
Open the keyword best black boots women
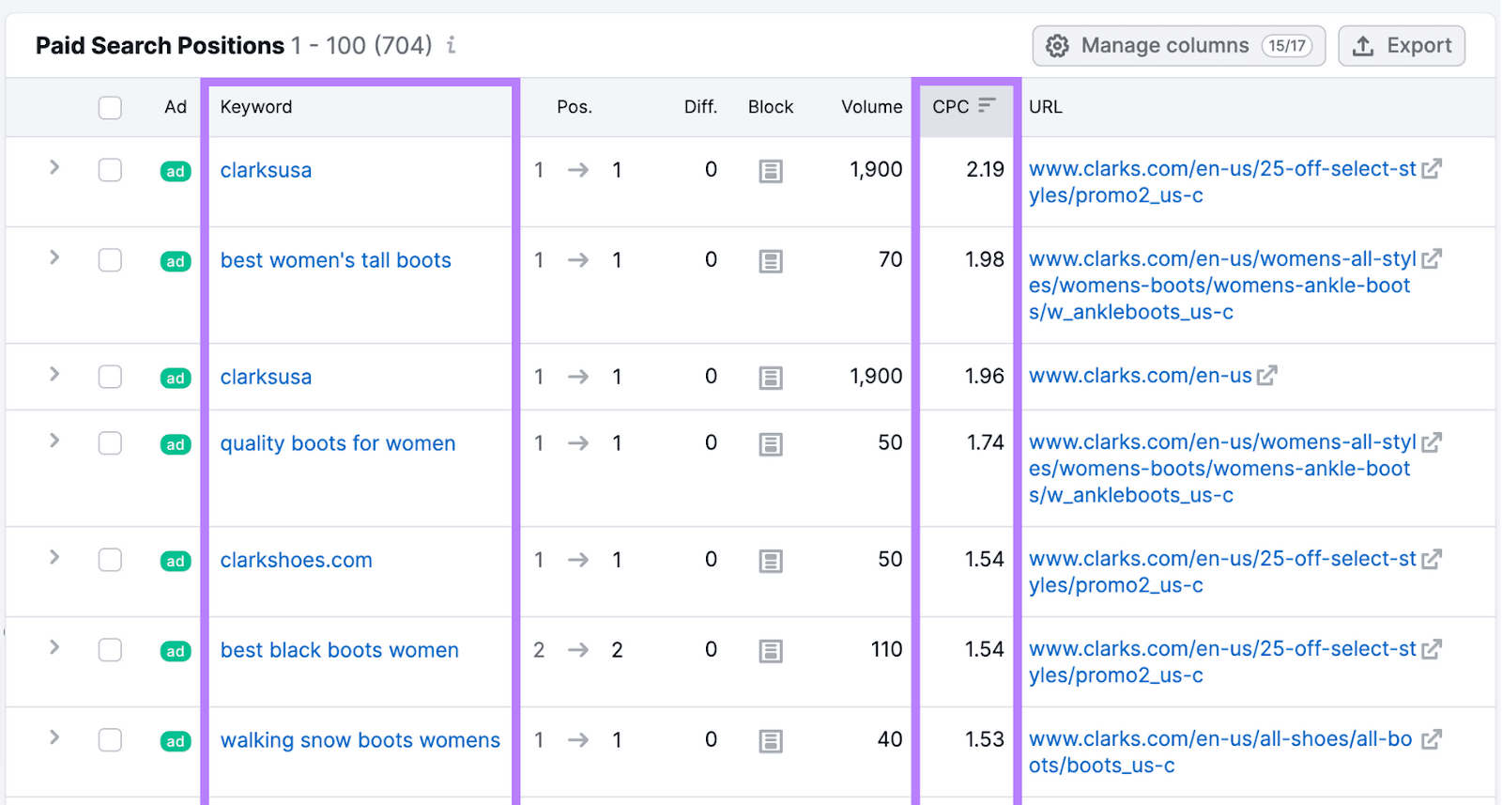(x=339, y=650)
